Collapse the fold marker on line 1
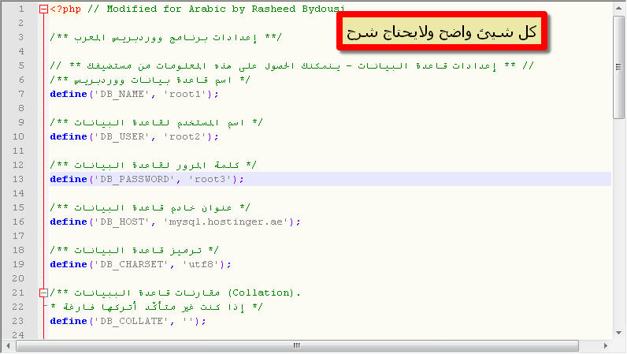The width and height of the screenshot is (627, 354). pyautogui.click(x=43, y=9)
